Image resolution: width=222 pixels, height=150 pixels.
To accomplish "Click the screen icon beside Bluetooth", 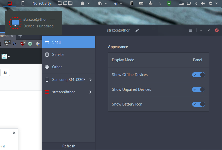I will [189, 3].
